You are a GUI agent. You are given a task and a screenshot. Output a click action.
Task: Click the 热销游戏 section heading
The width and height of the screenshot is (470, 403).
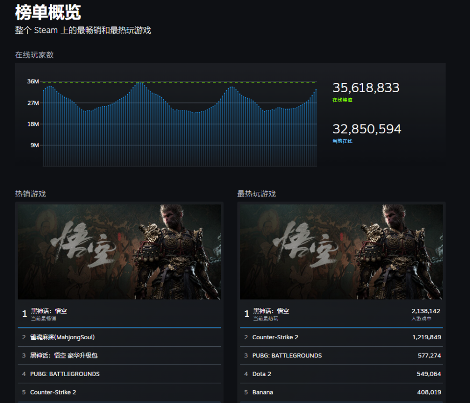pos(30,194)
